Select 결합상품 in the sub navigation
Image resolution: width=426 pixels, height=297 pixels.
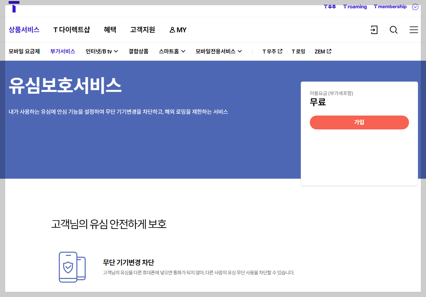pyautogui.click(x=138, y=51)
